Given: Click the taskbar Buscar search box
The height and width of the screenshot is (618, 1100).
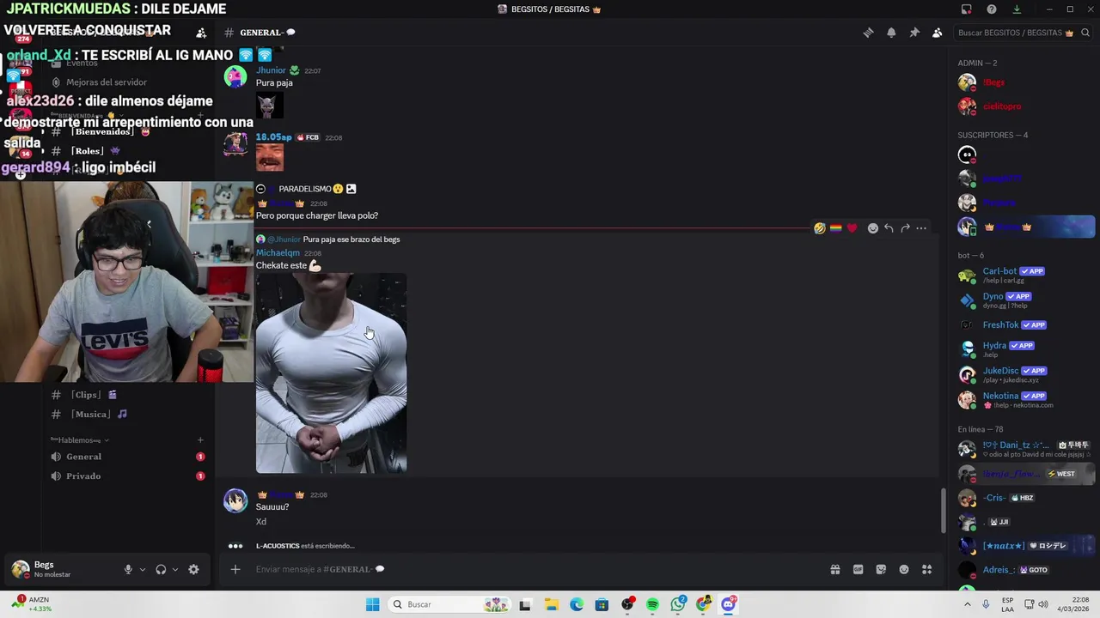Looking at the screenshot, I should [x=449, y=604].
